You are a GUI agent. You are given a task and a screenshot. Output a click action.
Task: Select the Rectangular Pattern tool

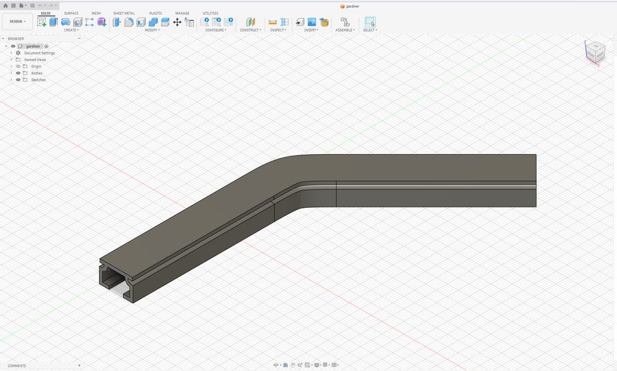(90, 22)
